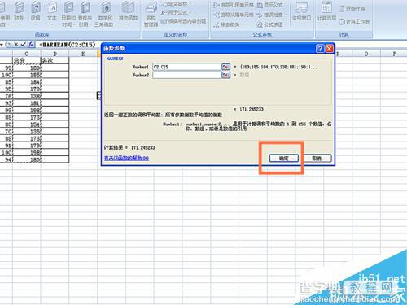Click the fx Insert Function icon
Image resolution: width=407 pixels, height=305 pixels.
(x=31, y=45)
